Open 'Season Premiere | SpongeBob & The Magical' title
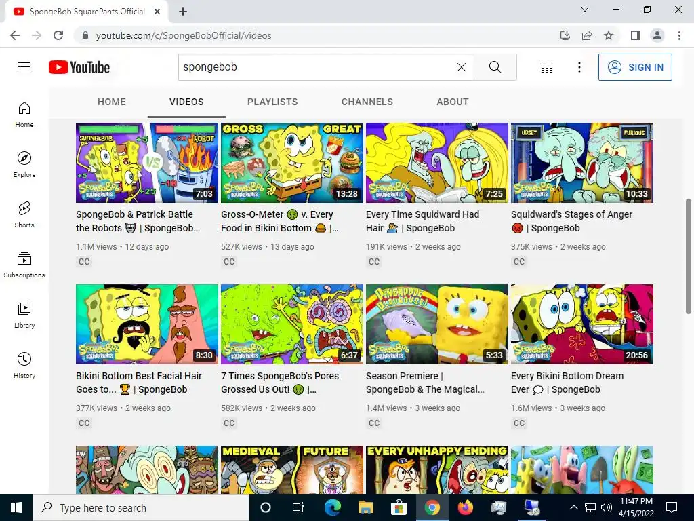Viewport: 694px width, 521px height. coord(425,383)
